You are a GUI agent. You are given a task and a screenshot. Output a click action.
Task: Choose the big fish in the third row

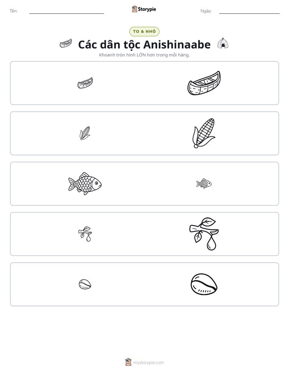pyautogui.click(x=85, y=184)
